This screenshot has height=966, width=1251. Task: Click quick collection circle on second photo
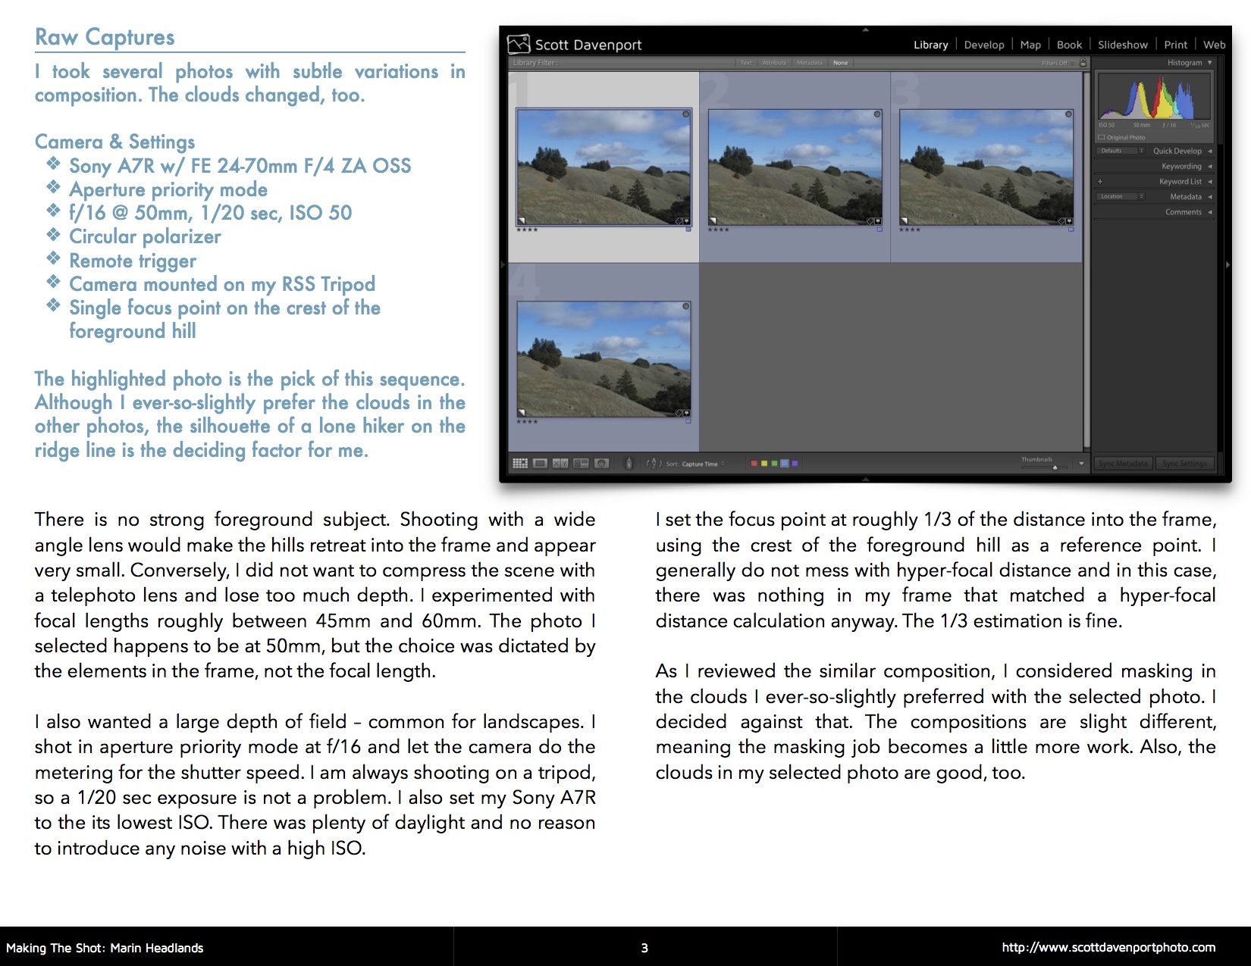coord(877,114)
